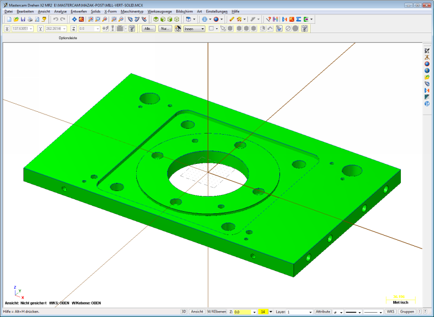Select the Isometric view cube icon
434x317 pixels.
(x=177, y=20)
